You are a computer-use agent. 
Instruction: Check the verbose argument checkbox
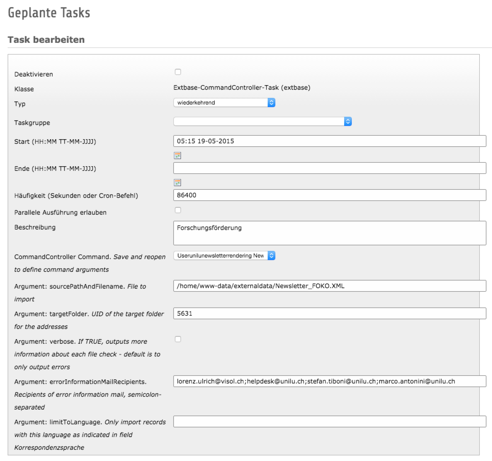[x=178, y=339]
